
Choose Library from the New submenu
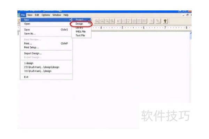coord(82,28)
